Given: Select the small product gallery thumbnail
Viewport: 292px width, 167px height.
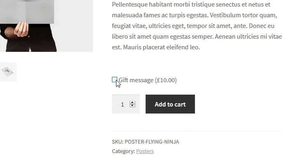Looking at the screenshot, I should (8, 72).
